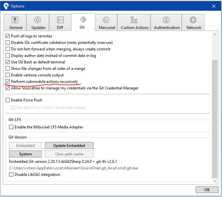222x197 pixels.
Task: Click the Embedded git version button
Action: point(25,145)
